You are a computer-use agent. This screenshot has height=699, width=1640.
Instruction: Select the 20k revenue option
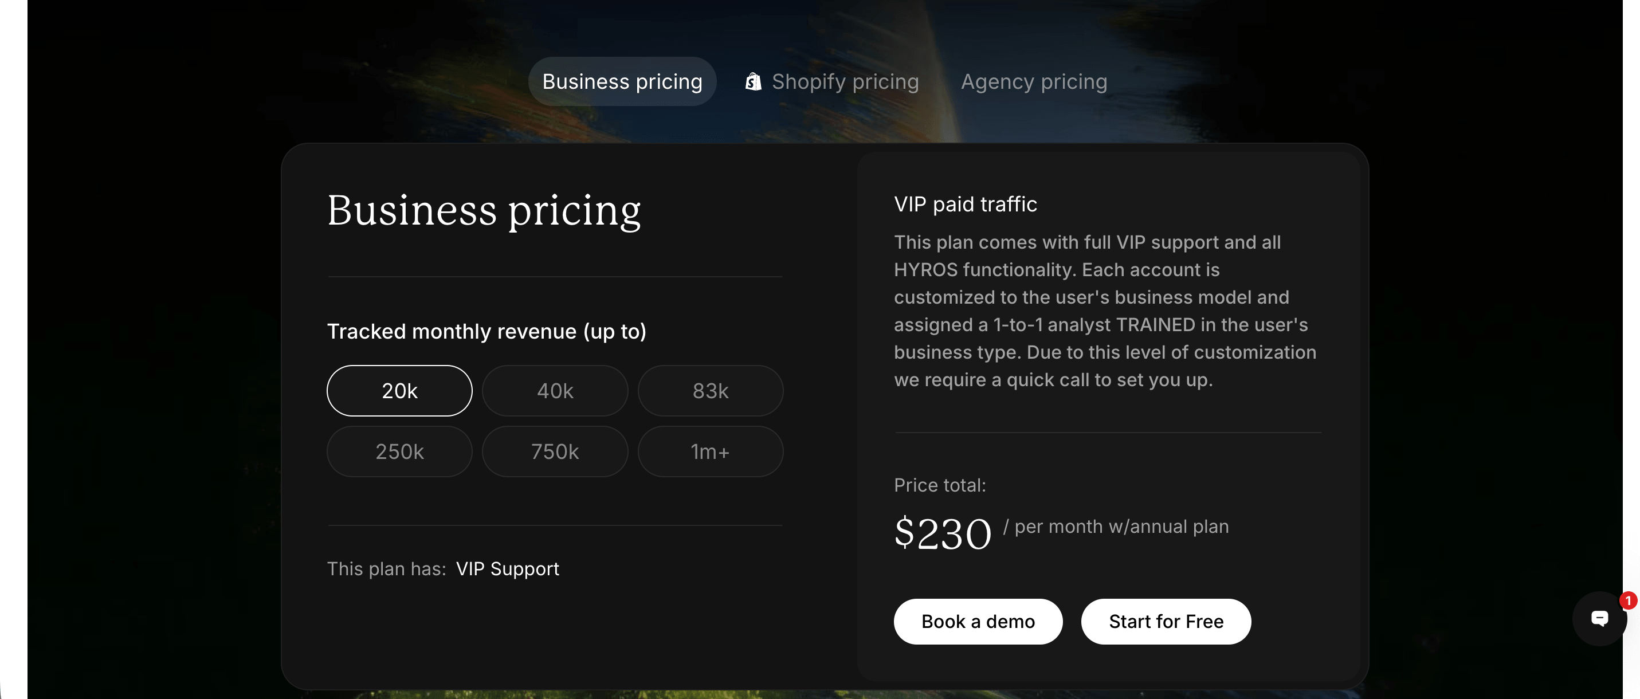(x=399, y=391)
